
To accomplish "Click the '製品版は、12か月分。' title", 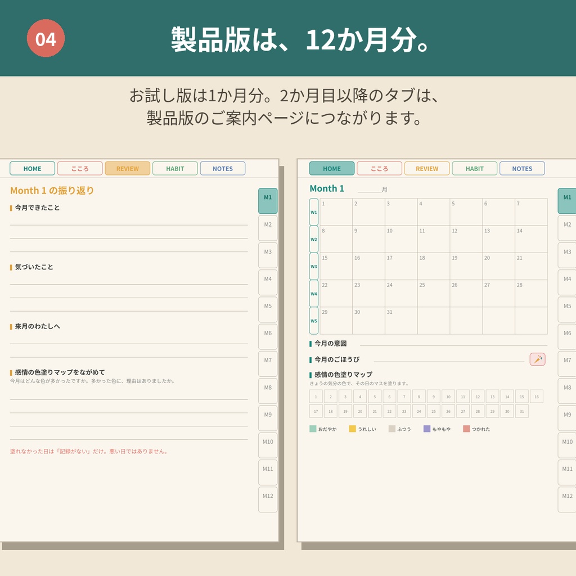I will (x=300, y=39).
